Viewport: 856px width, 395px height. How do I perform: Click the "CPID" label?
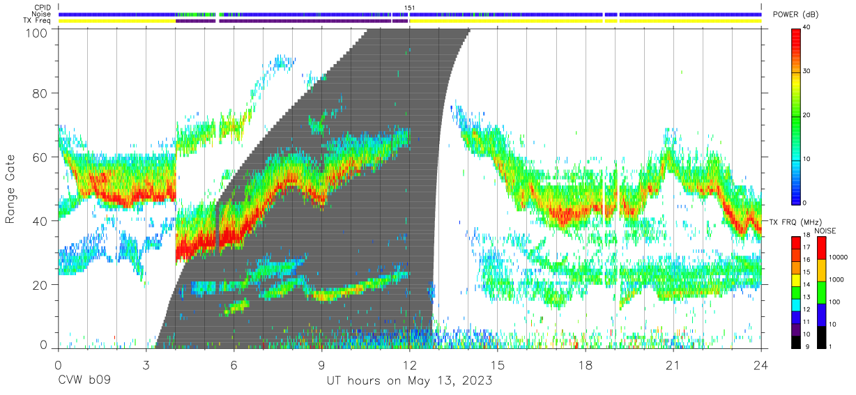click(43, 8)
